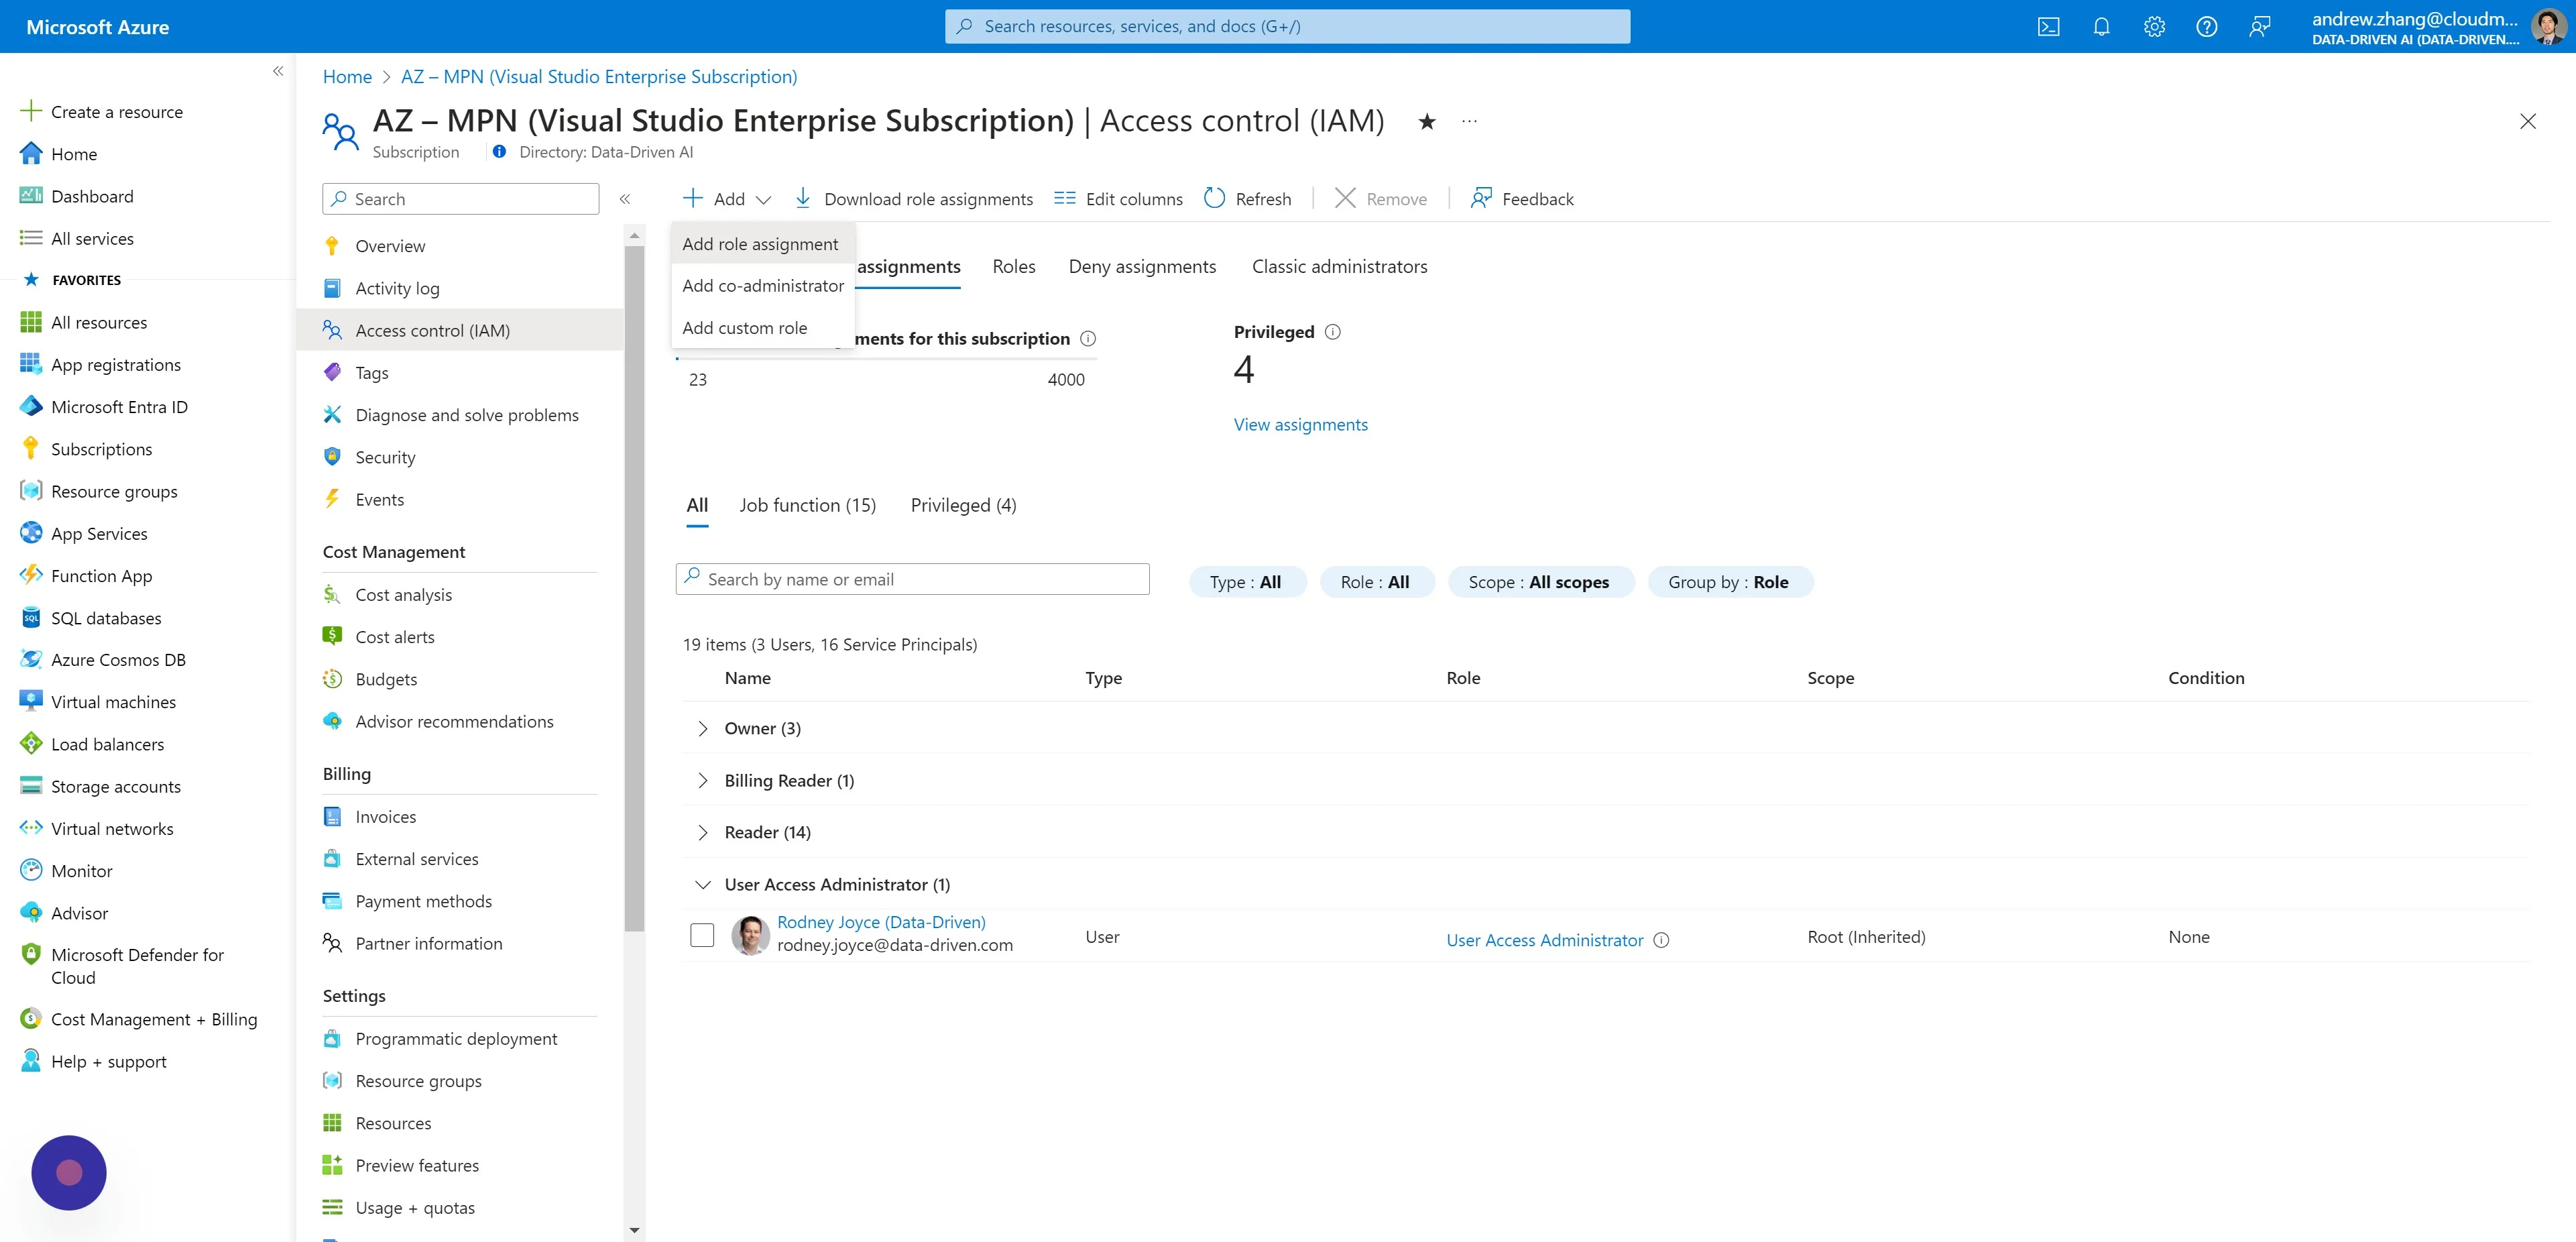
Task: Open the notifications bell icon
Action: coord(2101,27)
